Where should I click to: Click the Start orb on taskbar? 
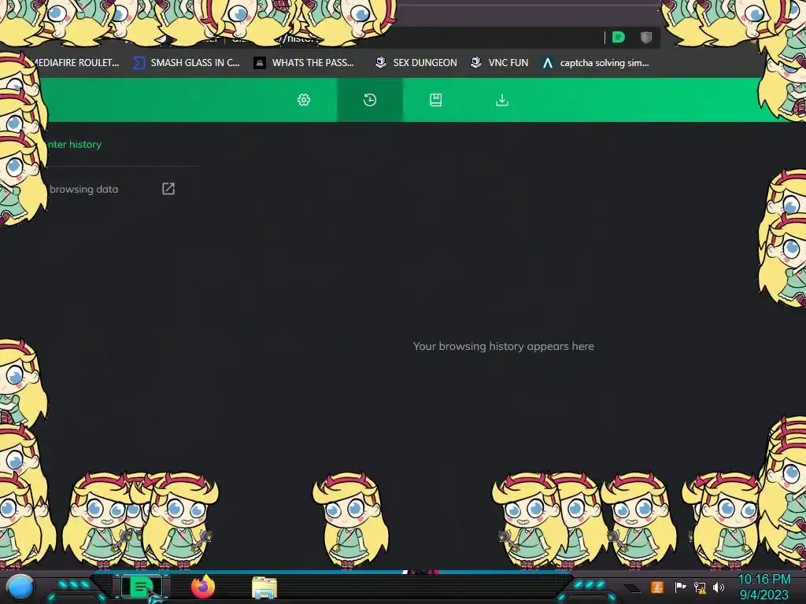click(20, 587)
